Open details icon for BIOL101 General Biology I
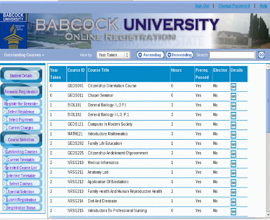The width and height of the screenshot is (270, 220). tap(233, 106)
